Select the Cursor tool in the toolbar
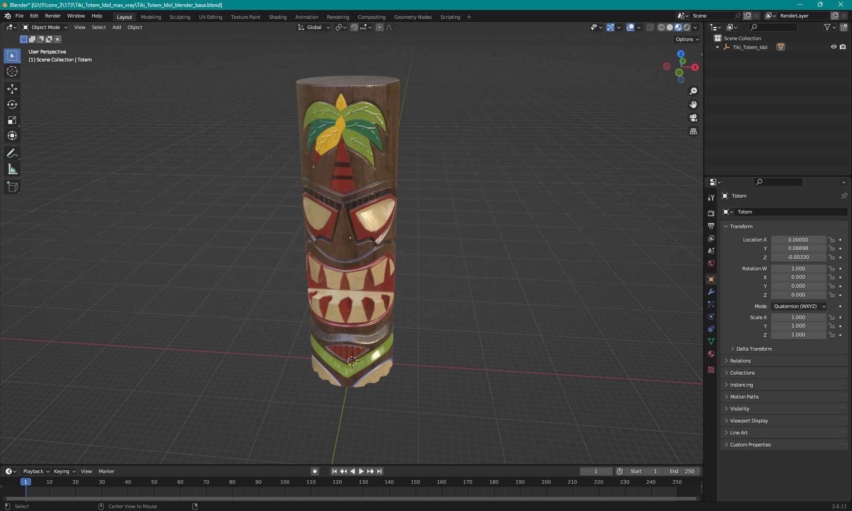The height and width of the screenshot is (511, 852). coord(12,71)
